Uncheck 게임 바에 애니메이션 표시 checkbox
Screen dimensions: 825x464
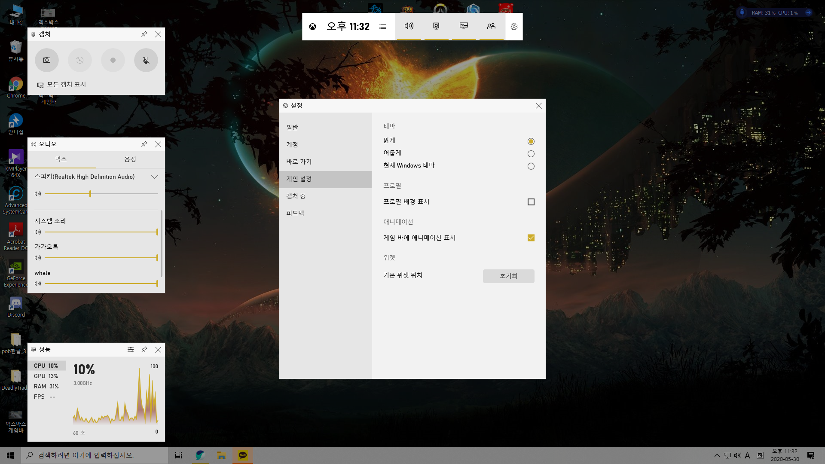pos(531,238)
